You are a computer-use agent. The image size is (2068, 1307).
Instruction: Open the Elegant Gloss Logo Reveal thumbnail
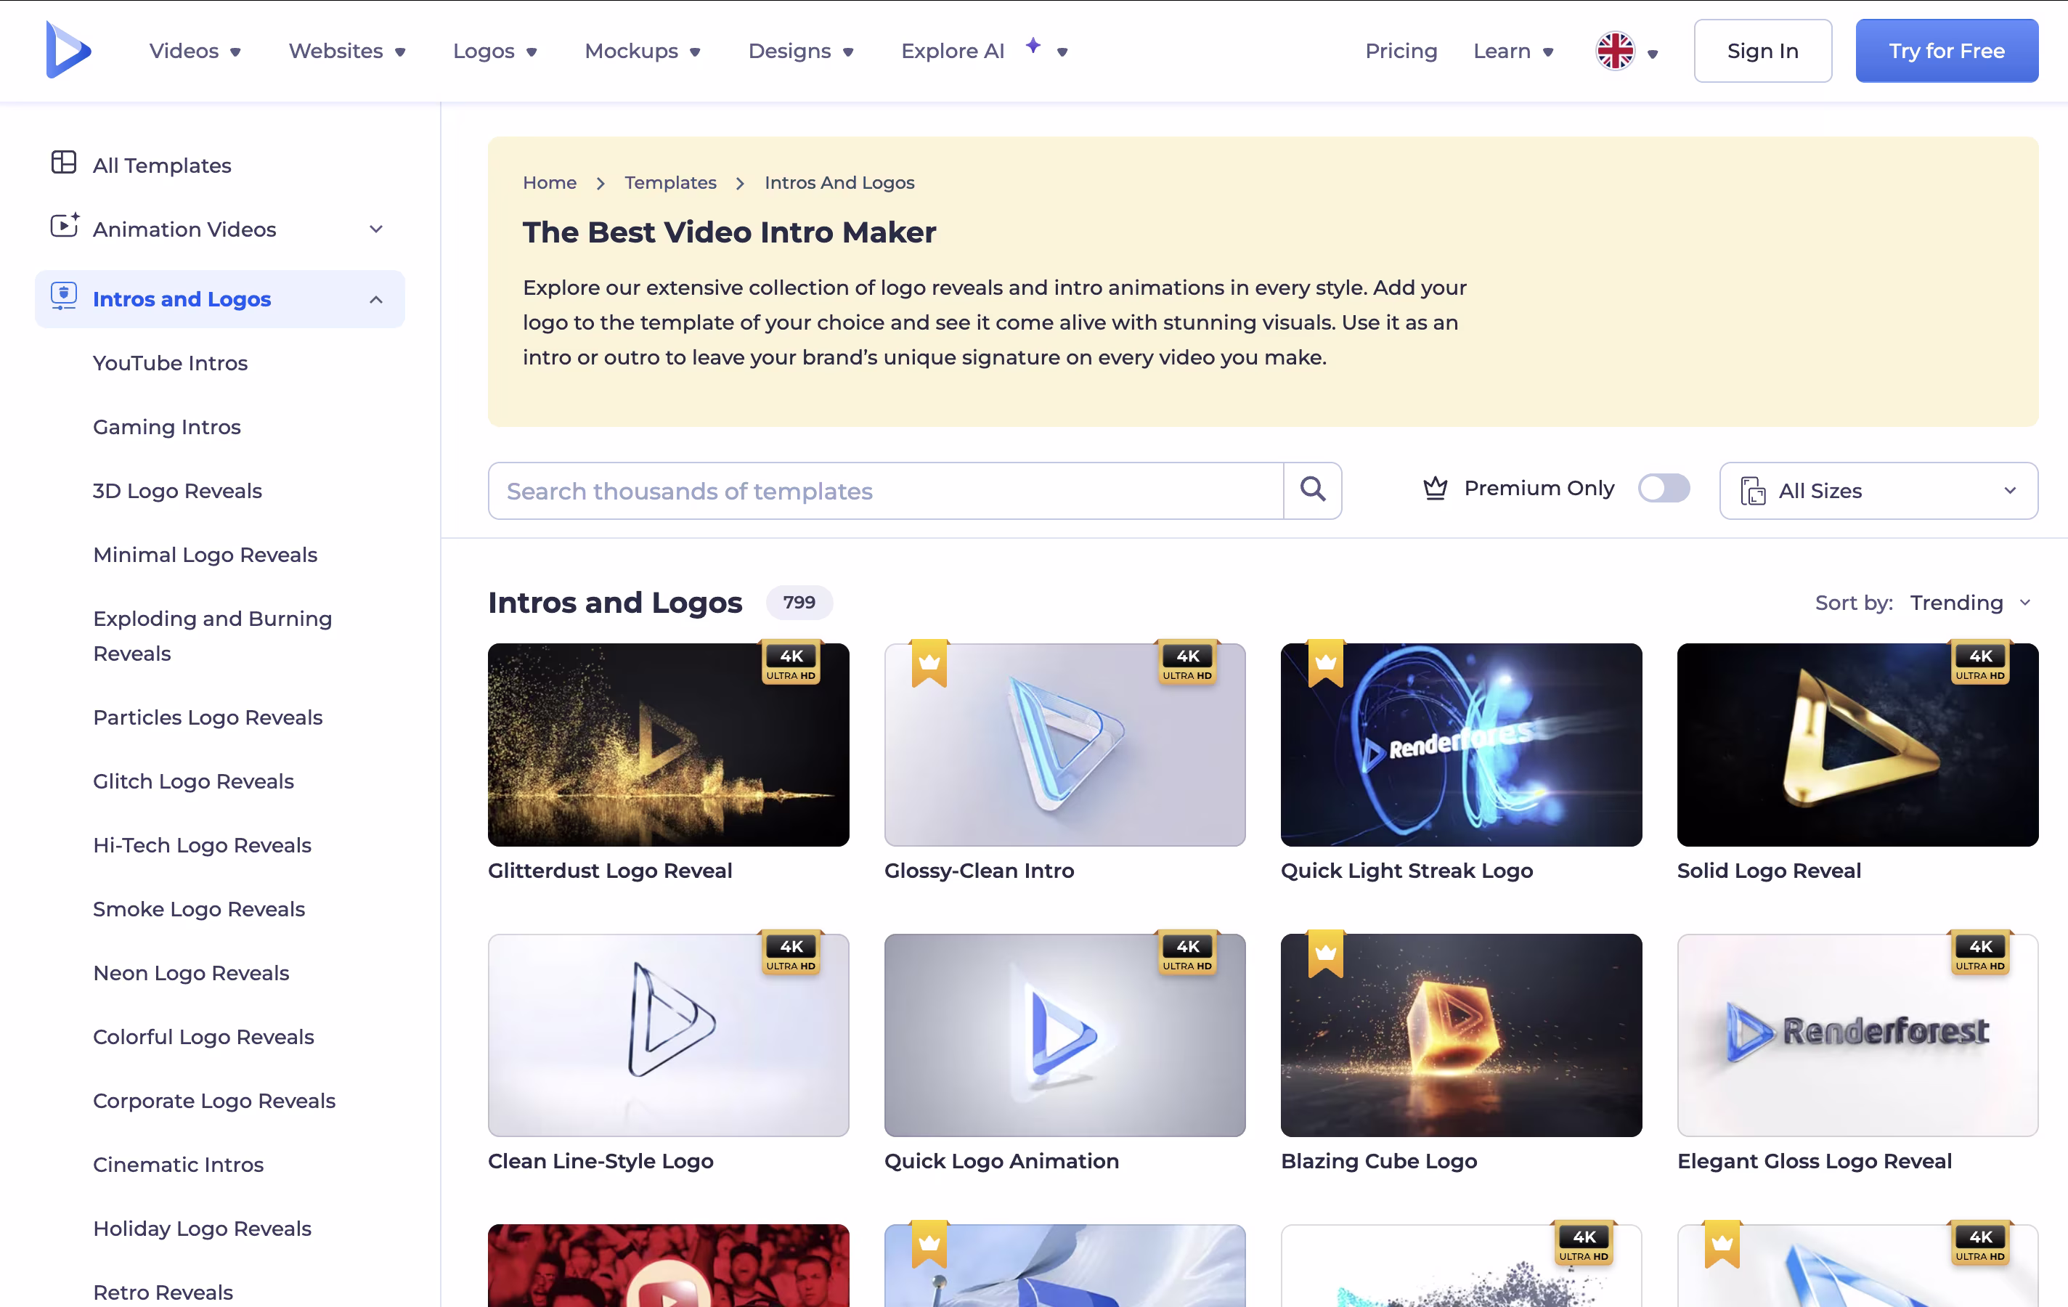1857,1035
